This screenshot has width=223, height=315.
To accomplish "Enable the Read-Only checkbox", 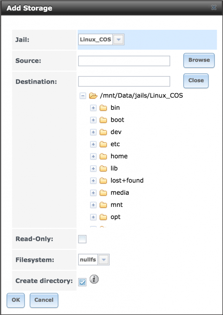I will (82, 239).
